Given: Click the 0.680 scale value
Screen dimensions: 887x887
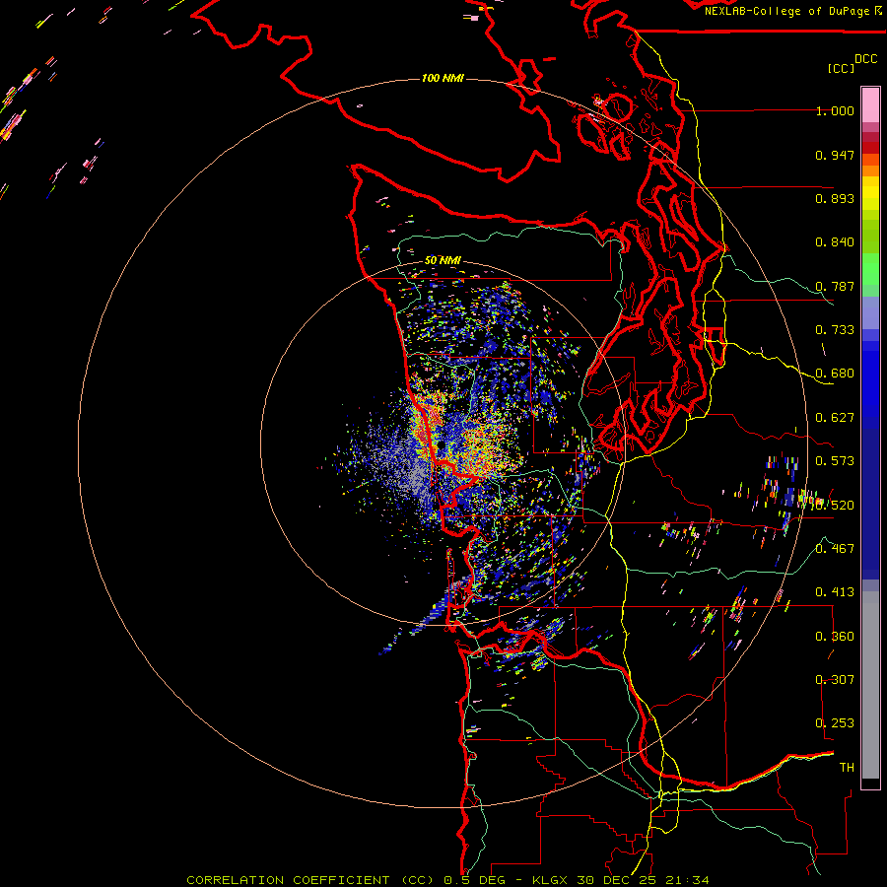Looking at the screenshot, I should [835, 374].
